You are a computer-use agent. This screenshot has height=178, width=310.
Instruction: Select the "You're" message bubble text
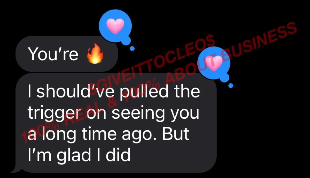[53, 54]
